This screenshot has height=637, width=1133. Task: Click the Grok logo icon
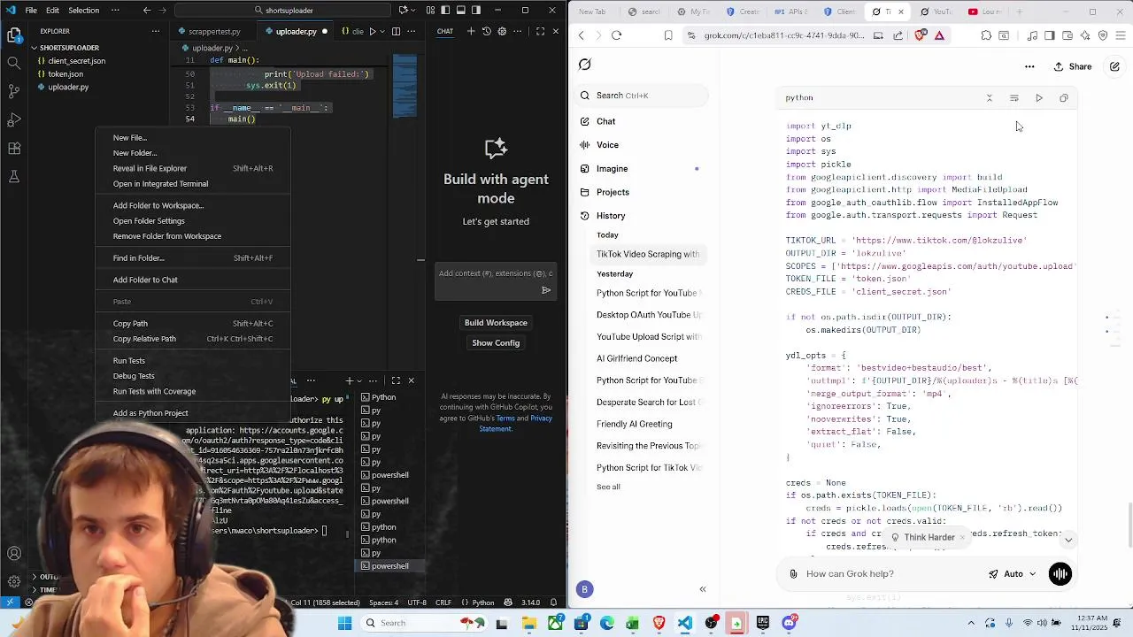(585, 65)
